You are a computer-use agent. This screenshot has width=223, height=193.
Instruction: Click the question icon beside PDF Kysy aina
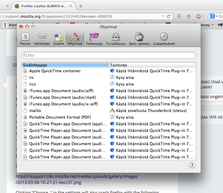point(112,117)
